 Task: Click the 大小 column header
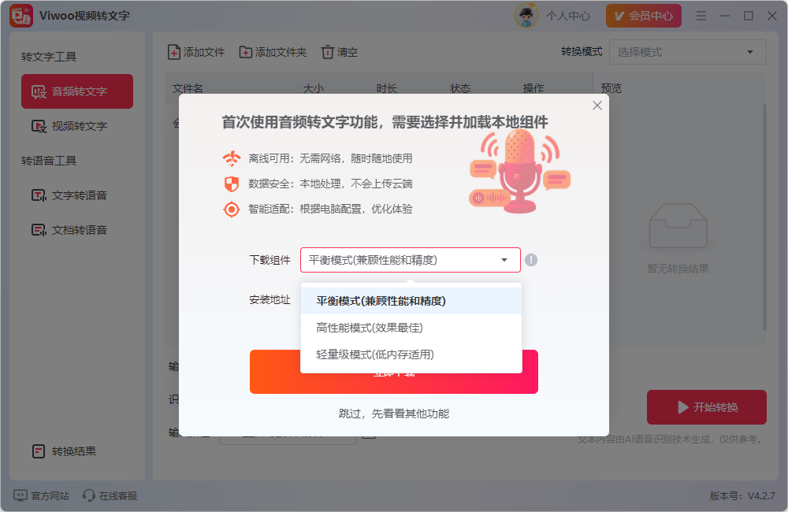pyautogui.click(x=313, y=88)
